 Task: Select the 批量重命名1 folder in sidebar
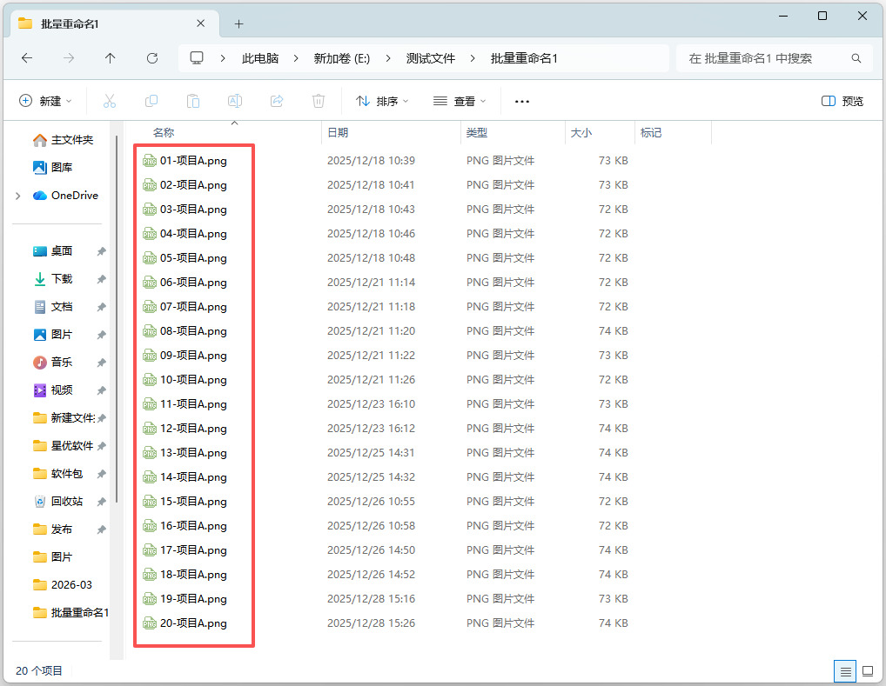pyautogui.click(x=70, y=613)
